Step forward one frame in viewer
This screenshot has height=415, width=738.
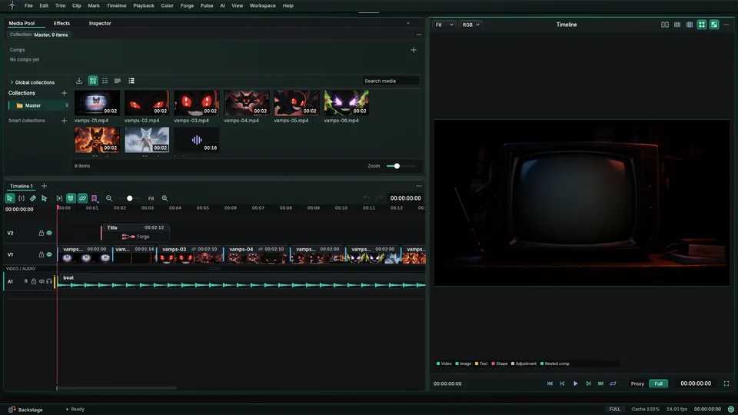588,383
